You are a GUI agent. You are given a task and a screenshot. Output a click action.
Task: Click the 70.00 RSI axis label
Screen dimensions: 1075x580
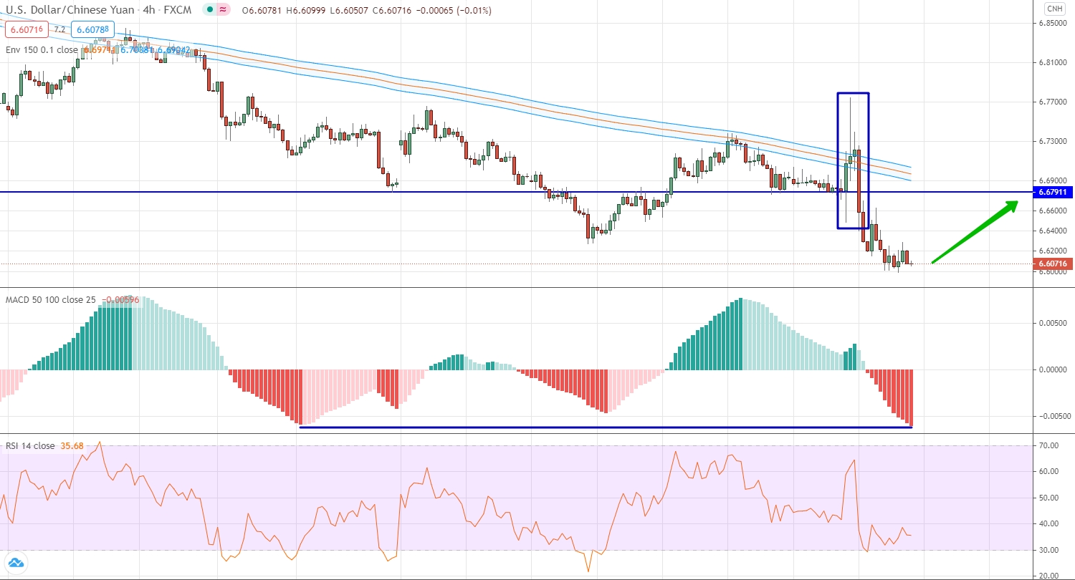coord(1048,445)
